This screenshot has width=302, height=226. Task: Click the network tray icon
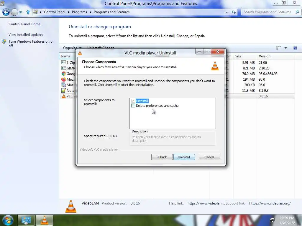272,220
